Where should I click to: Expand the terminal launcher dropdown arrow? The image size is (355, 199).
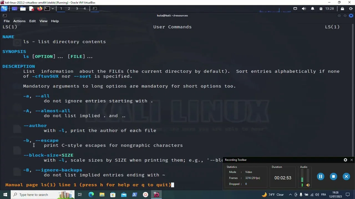[x=52, y=9]
